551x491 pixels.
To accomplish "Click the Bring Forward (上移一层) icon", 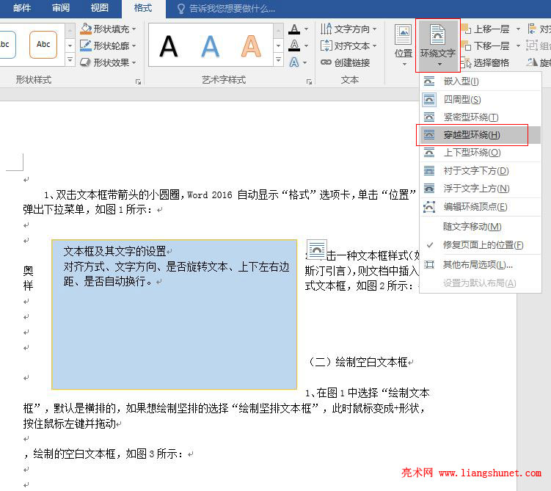I will pos(466,29).
